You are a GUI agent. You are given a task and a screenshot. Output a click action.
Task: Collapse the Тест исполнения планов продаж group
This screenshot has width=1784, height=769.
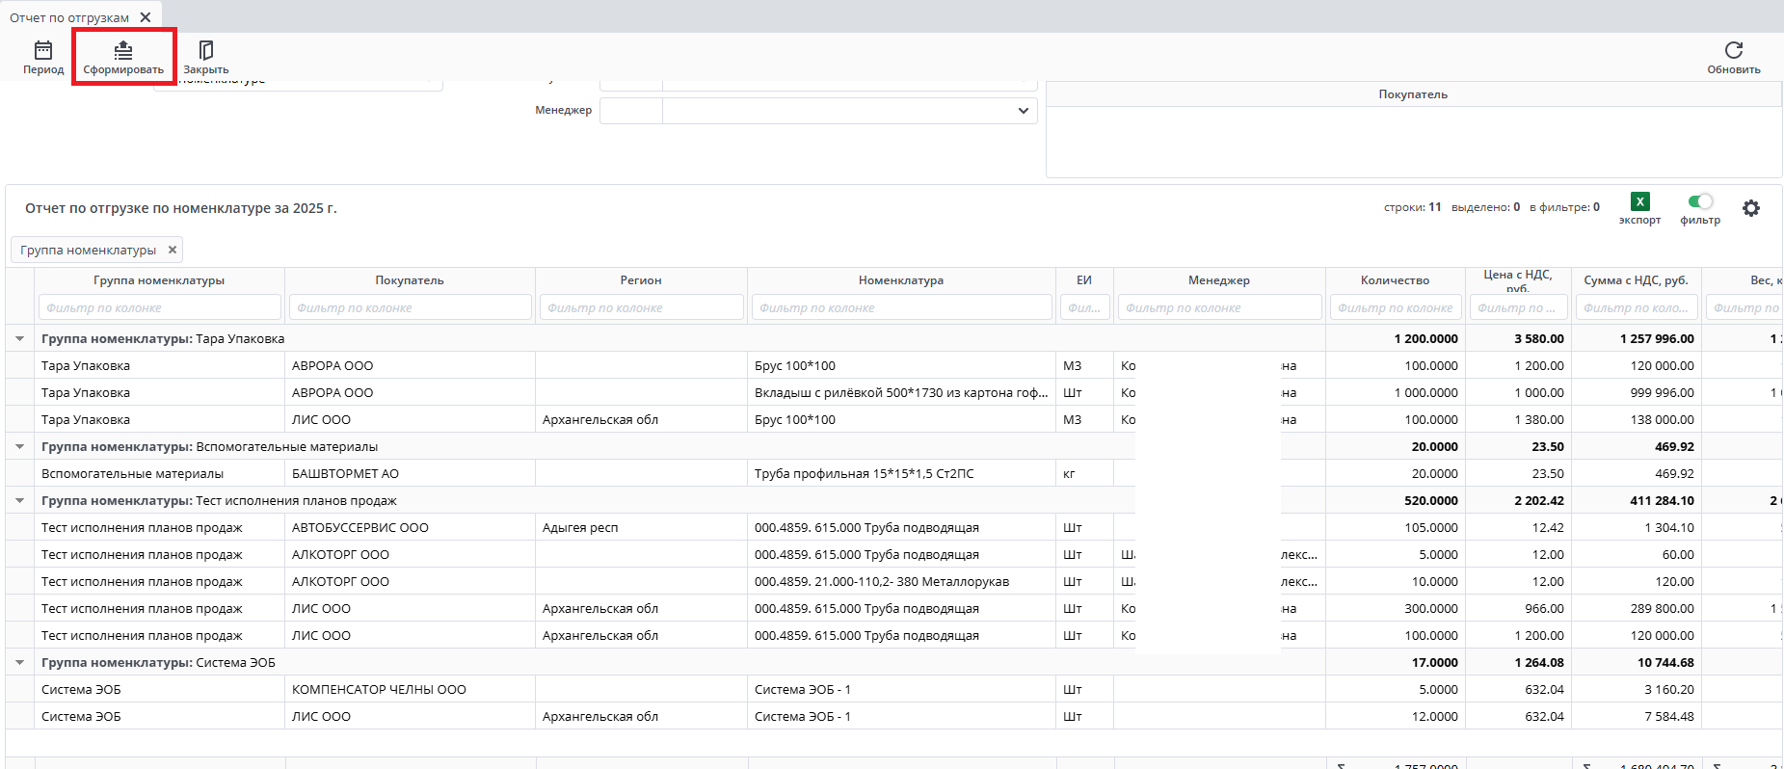pos(19,501)
